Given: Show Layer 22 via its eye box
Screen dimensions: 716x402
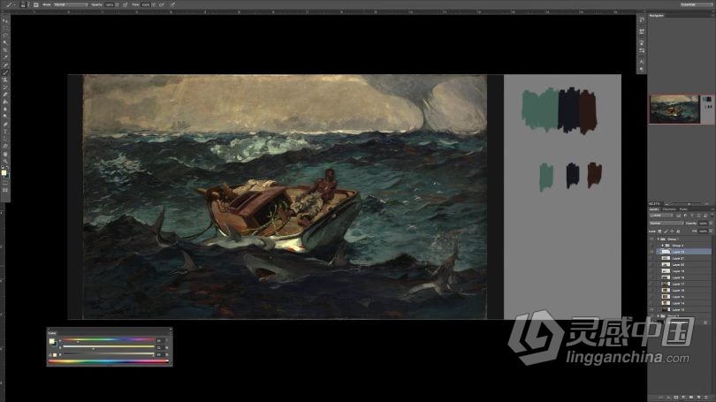Looking at the screenshot, I should tap(651, 265).
